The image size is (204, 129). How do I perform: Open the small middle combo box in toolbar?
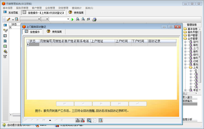click(x=45, y=19)
